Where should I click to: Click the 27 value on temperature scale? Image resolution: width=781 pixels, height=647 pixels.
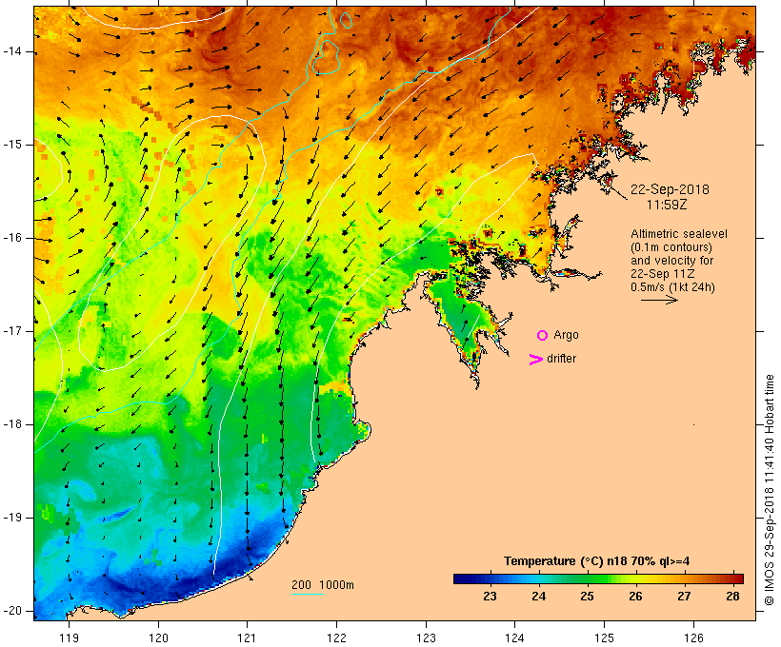684,597
